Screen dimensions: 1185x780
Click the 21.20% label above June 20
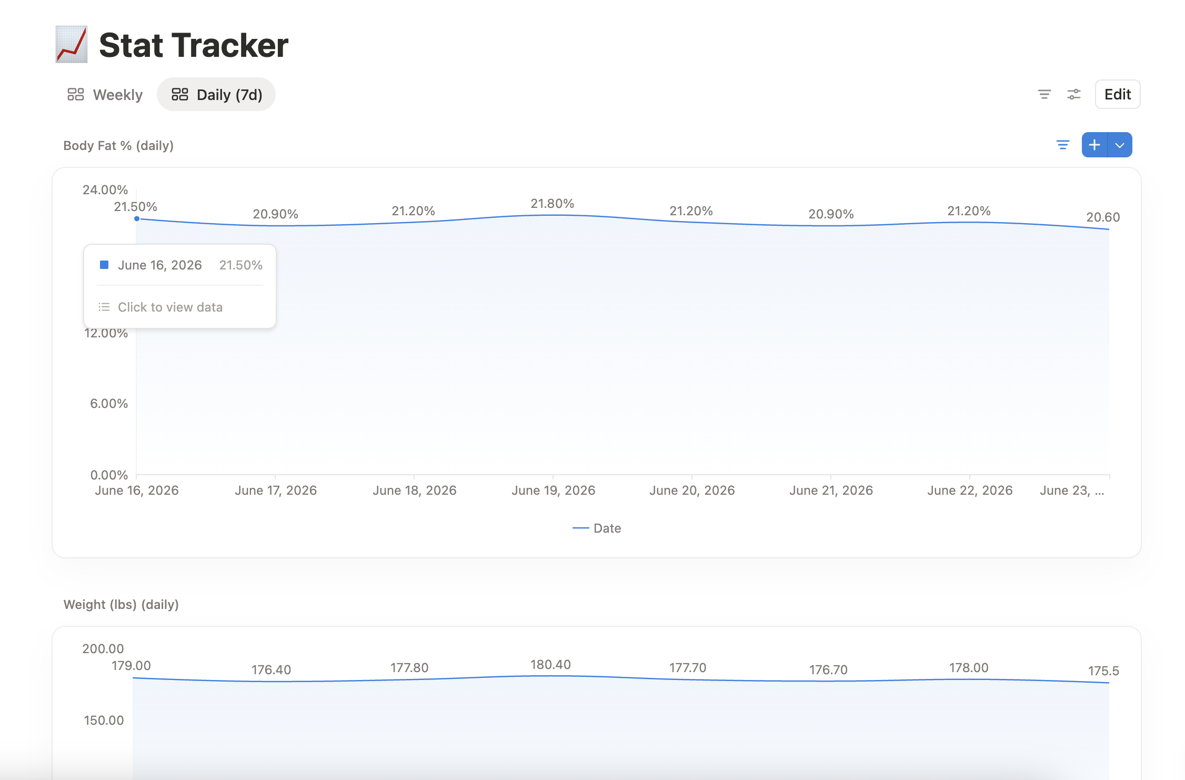pos(691,211)
